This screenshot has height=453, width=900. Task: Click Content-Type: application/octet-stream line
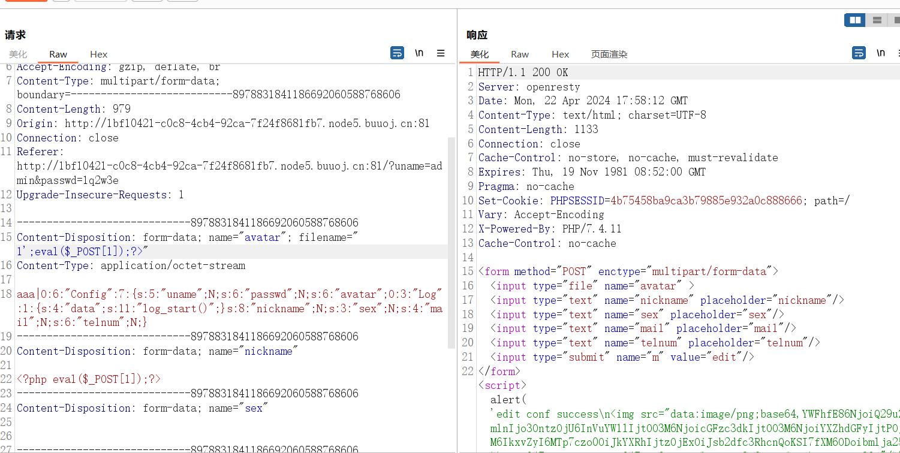pyautogui.click(x=131, y=265)
